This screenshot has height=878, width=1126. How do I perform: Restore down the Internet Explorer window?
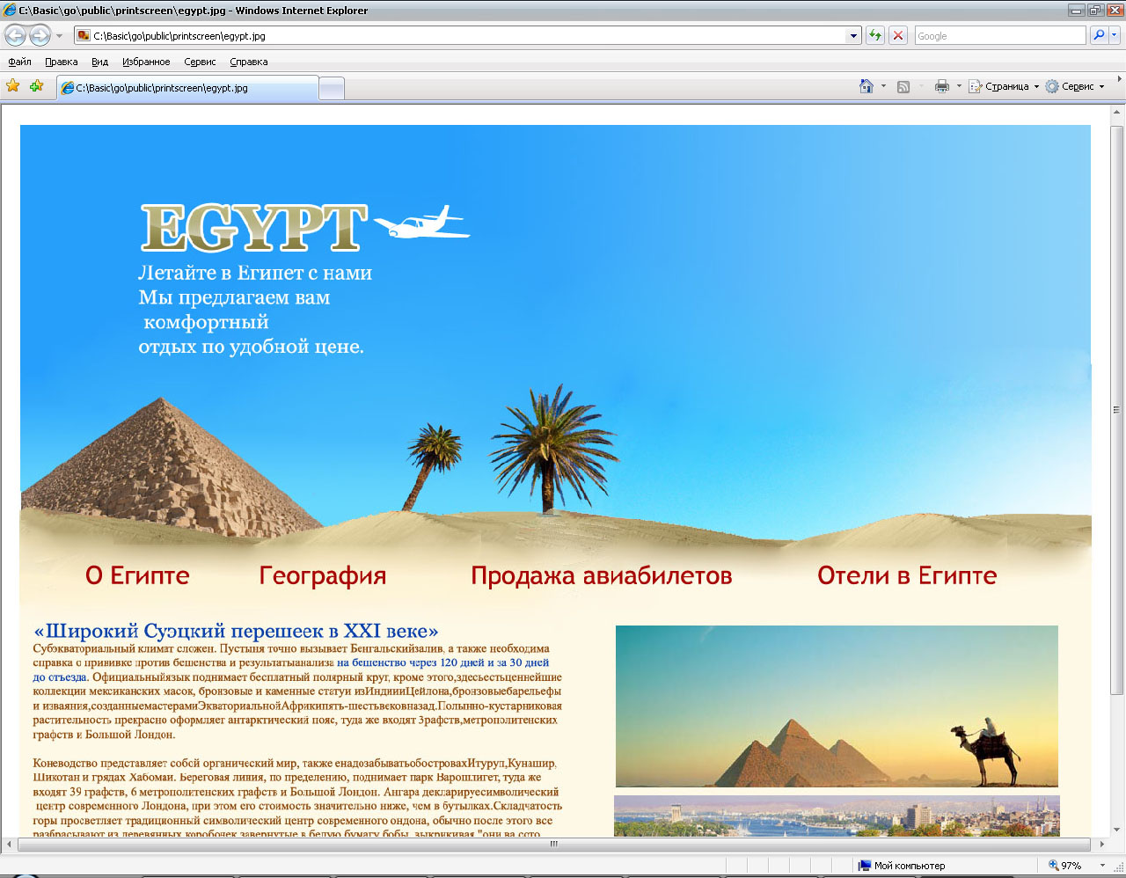point(1095,11)
